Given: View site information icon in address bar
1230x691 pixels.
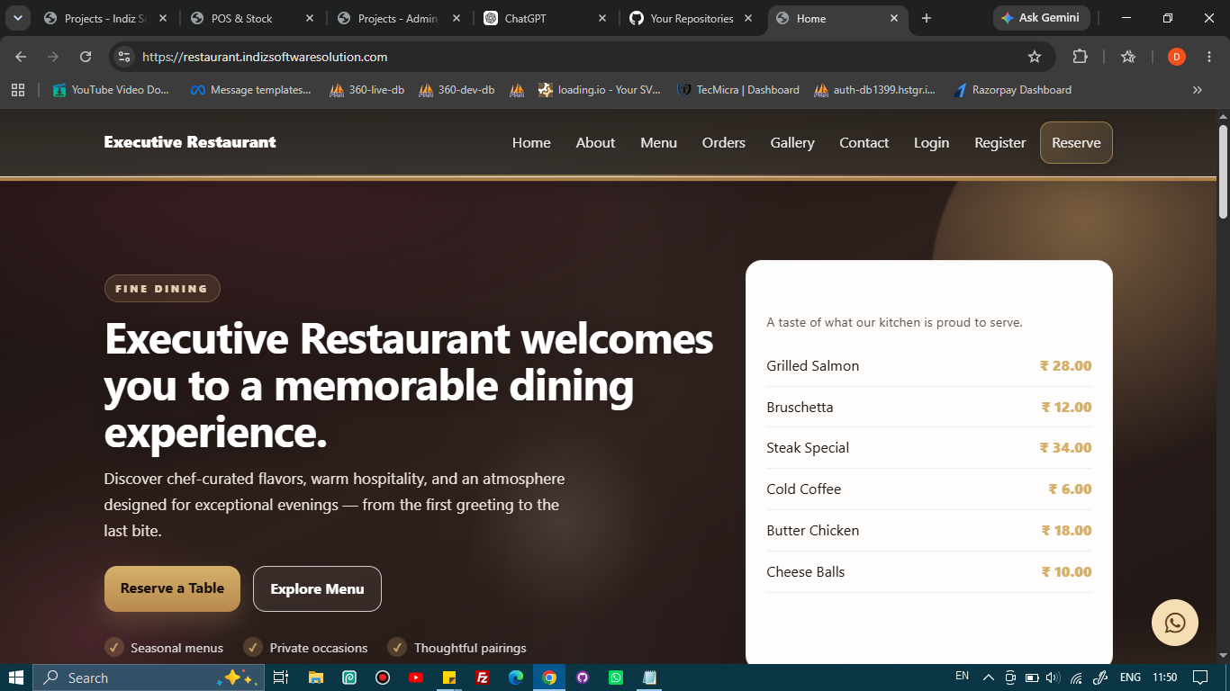Looking at the screenshot, I should 124,57.
